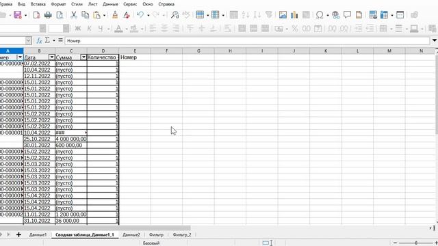Insert a comment via speech bubble

point(347,15)
